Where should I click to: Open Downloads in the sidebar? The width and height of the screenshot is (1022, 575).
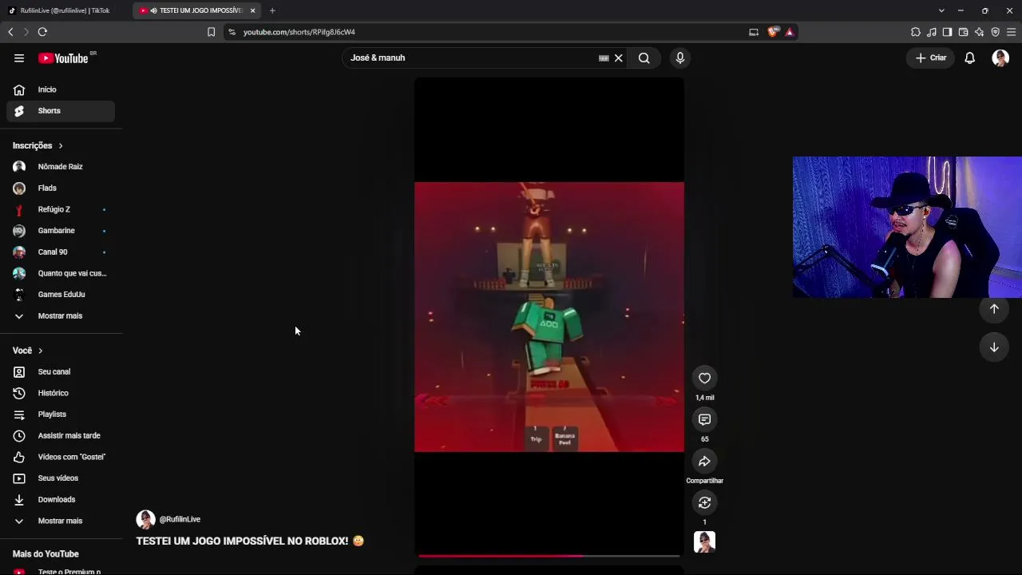tap(61, 499)
